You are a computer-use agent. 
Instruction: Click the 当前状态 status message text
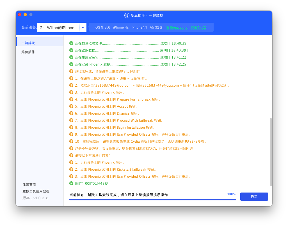click(118, 195)
